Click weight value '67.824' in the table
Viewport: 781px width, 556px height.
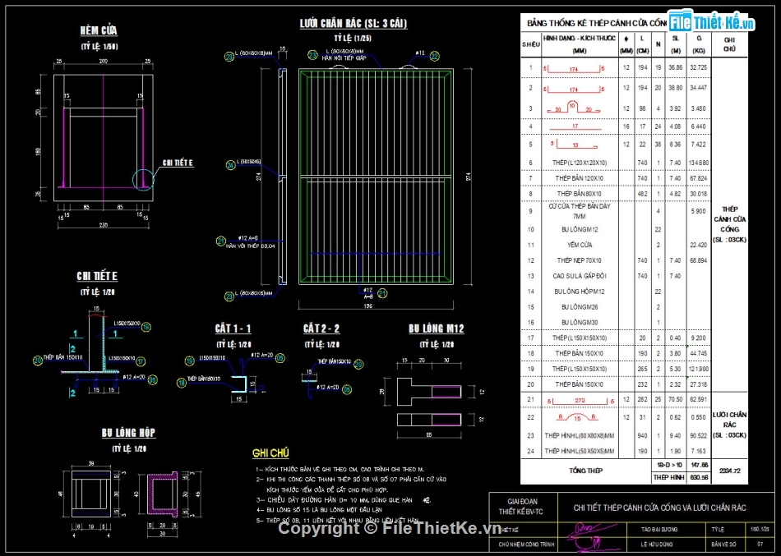click(x=700, y=178)
